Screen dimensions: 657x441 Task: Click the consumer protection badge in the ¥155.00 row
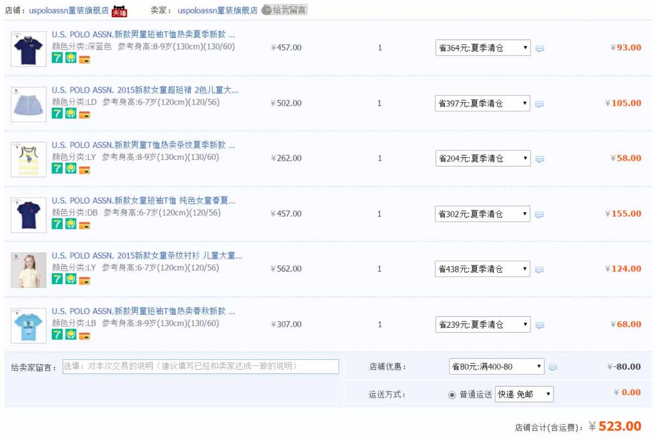coord(71,224)
